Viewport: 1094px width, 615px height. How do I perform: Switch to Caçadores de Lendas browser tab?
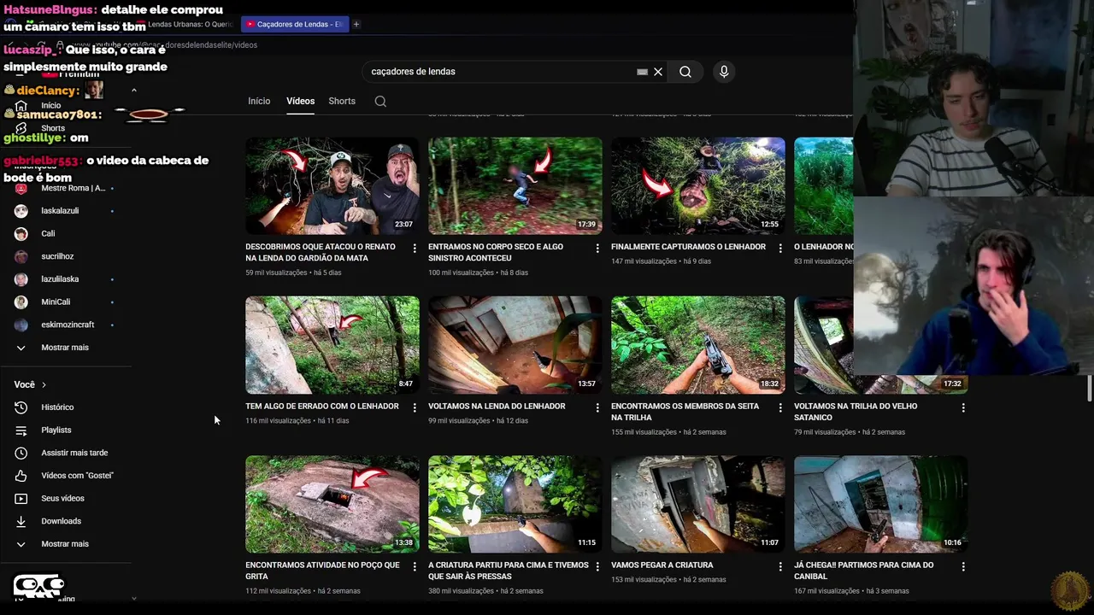point(295,24)
